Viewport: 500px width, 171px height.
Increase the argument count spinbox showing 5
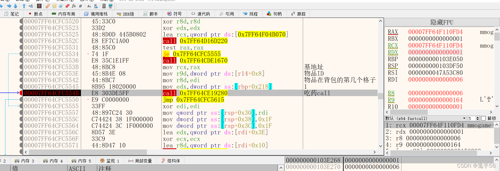(x=478, y=117)
